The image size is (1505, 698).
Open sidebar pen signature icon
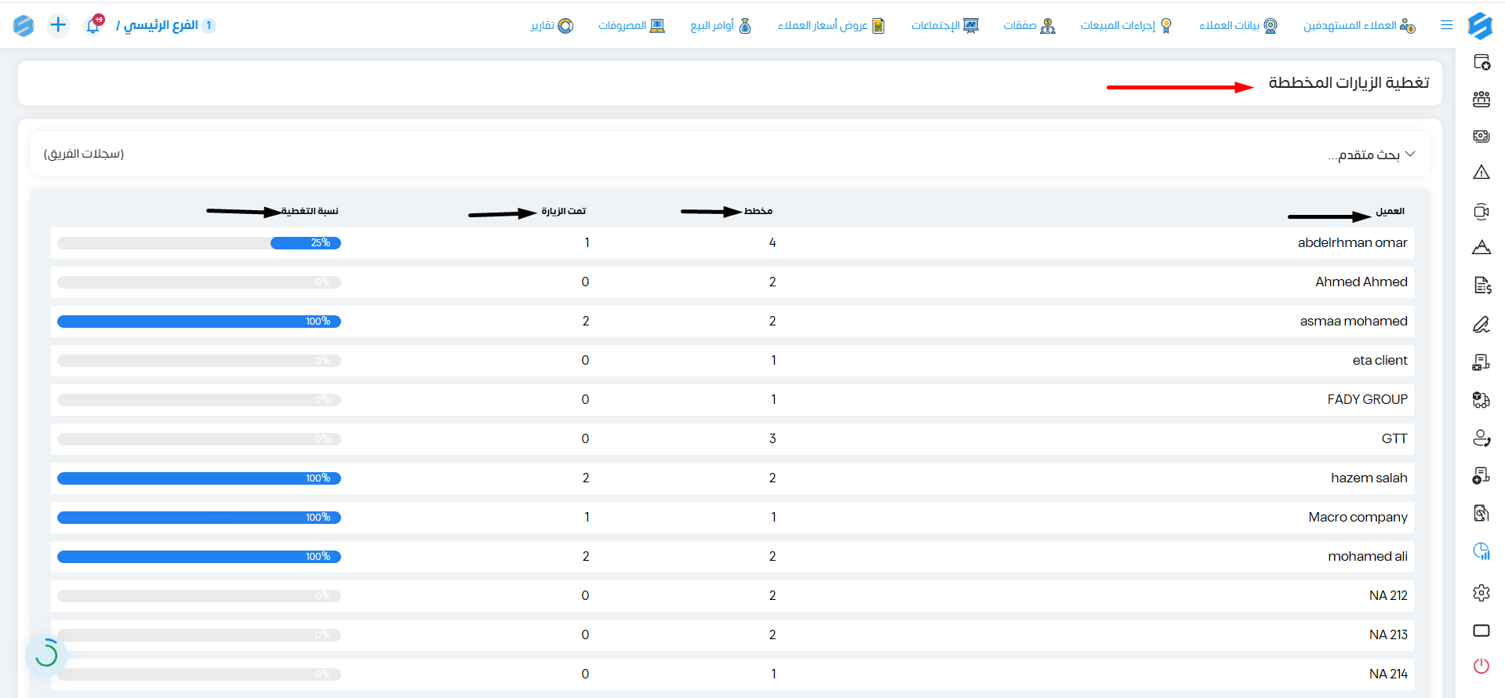[x=1481, y=324]
